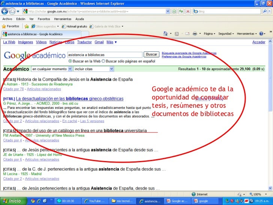Open the Imágenes link
The height and width of the screenshot is (205, 273).
[25, 42]
